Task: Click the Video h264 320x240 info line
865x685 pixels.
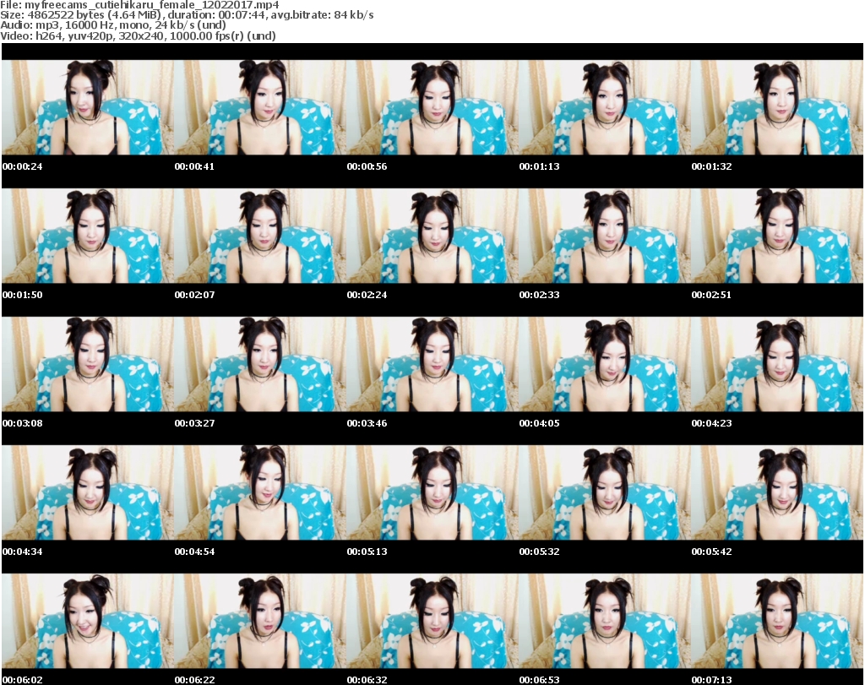Action: [138, 35]
